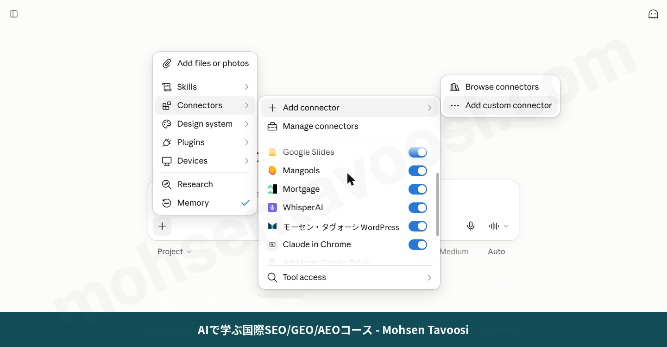
Task: Click the Add connector row
Action: (x=349, y=108)
